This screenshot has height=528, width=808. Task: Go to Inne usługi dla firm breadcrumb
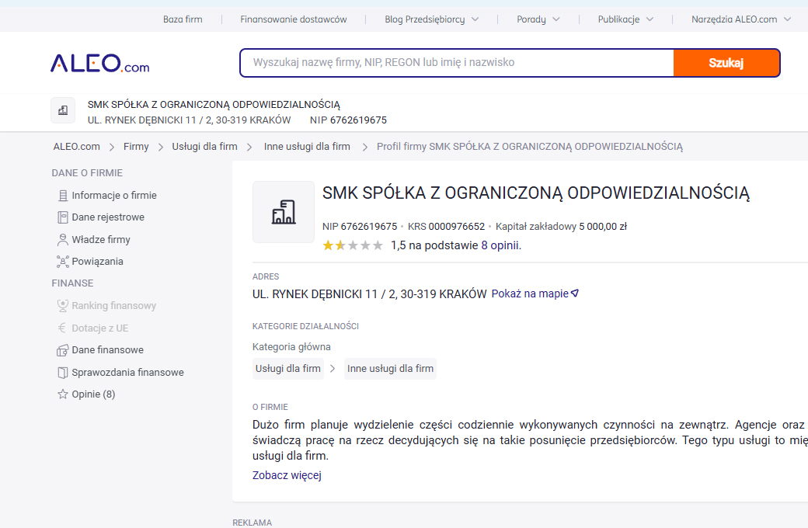click(x=307, y=147)
